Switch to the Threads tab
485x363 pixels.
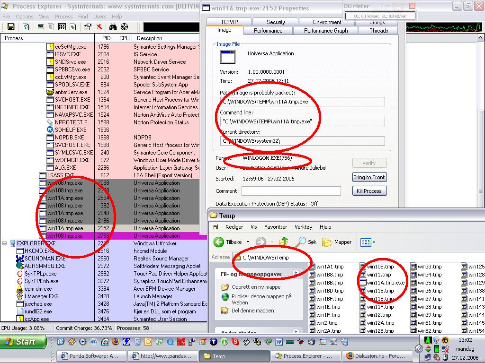pos(378,31)
